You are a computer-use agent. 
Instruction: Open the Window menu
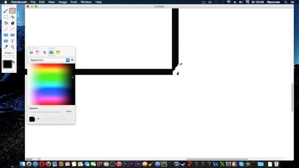(86, 2)
